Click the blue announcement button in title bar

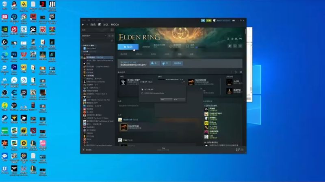tap(203, 21)
